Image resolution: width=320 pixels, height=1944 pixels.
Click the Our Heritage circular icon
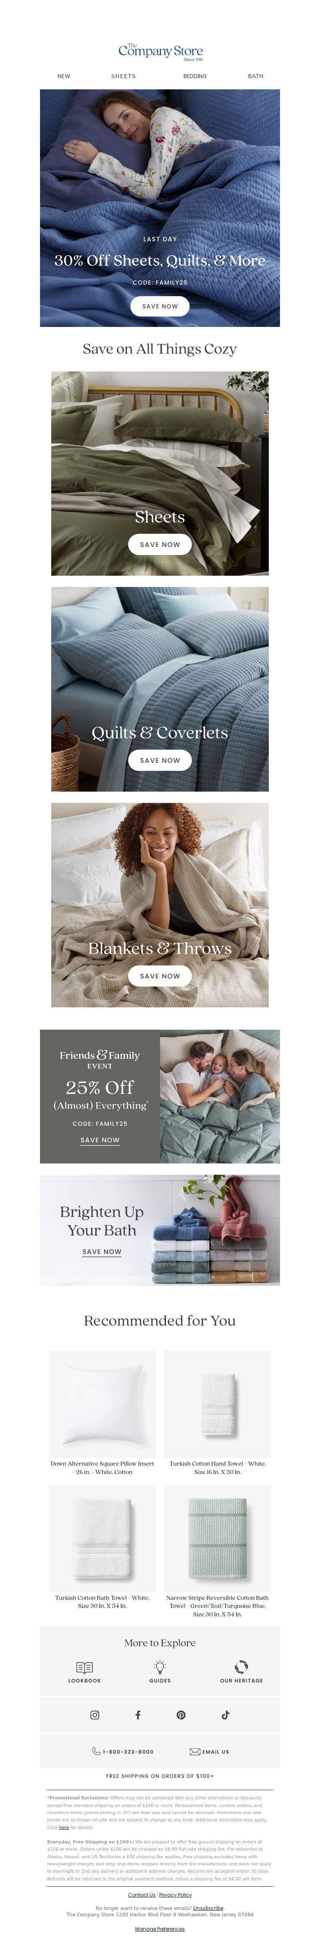[242, 1666]
